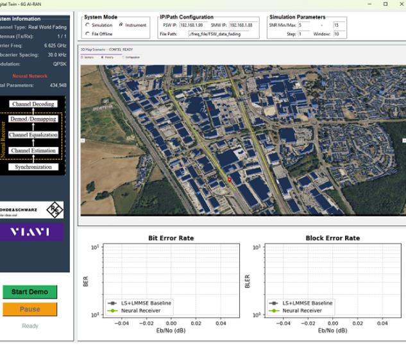Image resolution: width=406 pixels, height=346 pixels.
Task: Click the SNR maximum value field
Action: (339, 25)
